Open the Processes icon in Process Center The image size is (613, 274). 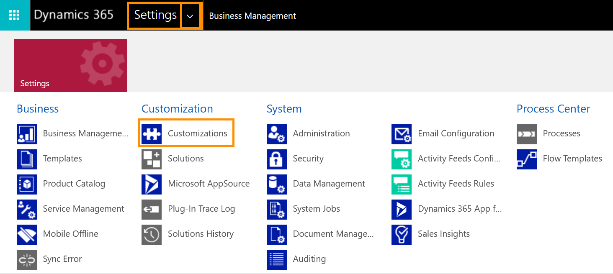[527, 134]
